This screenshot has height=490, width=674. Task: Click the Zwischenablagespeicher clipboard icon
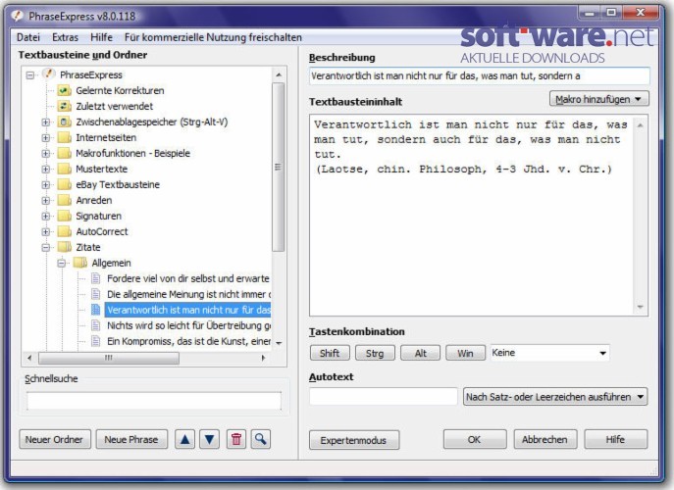click(x=65, y=122)
